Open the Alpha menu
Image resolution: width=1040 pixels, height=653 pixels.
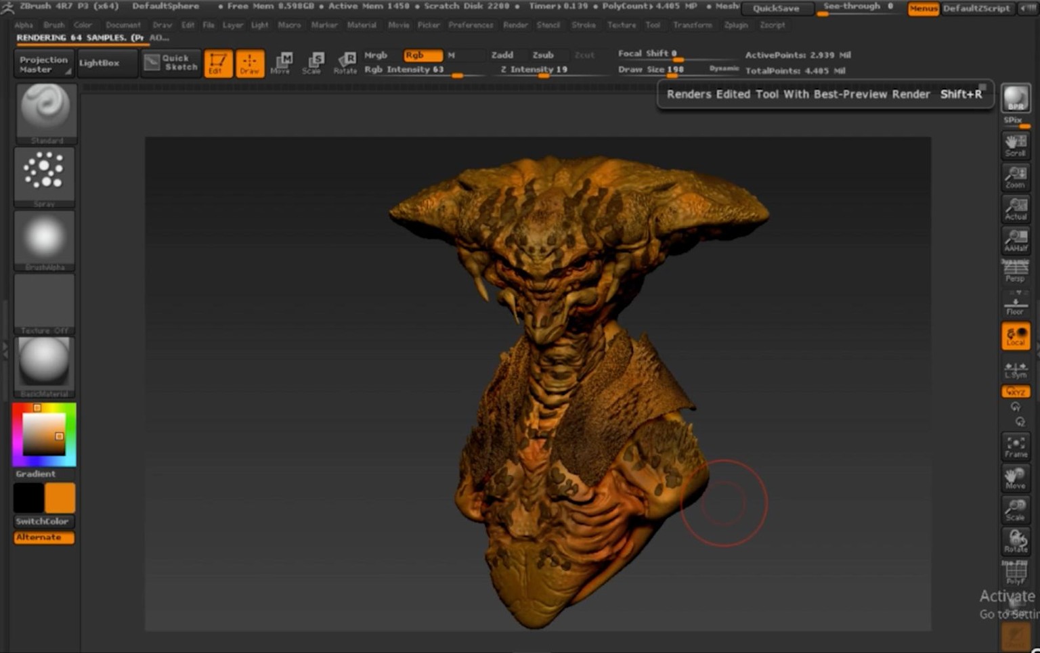tap(24, 25)
